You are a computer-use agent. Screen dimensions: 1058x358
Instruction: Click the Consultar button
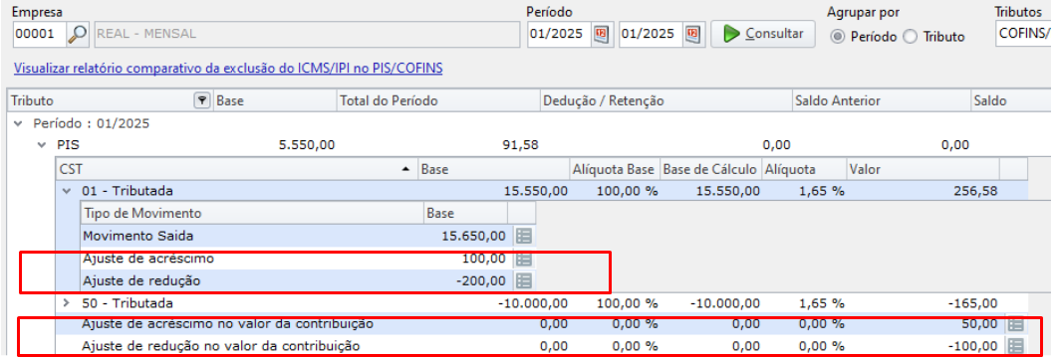(x=762, y=34)
